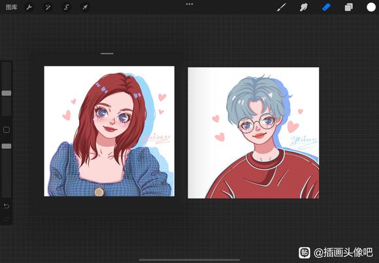Click the brush opacity slider handle
379x263 pixels.
point(7,146)
